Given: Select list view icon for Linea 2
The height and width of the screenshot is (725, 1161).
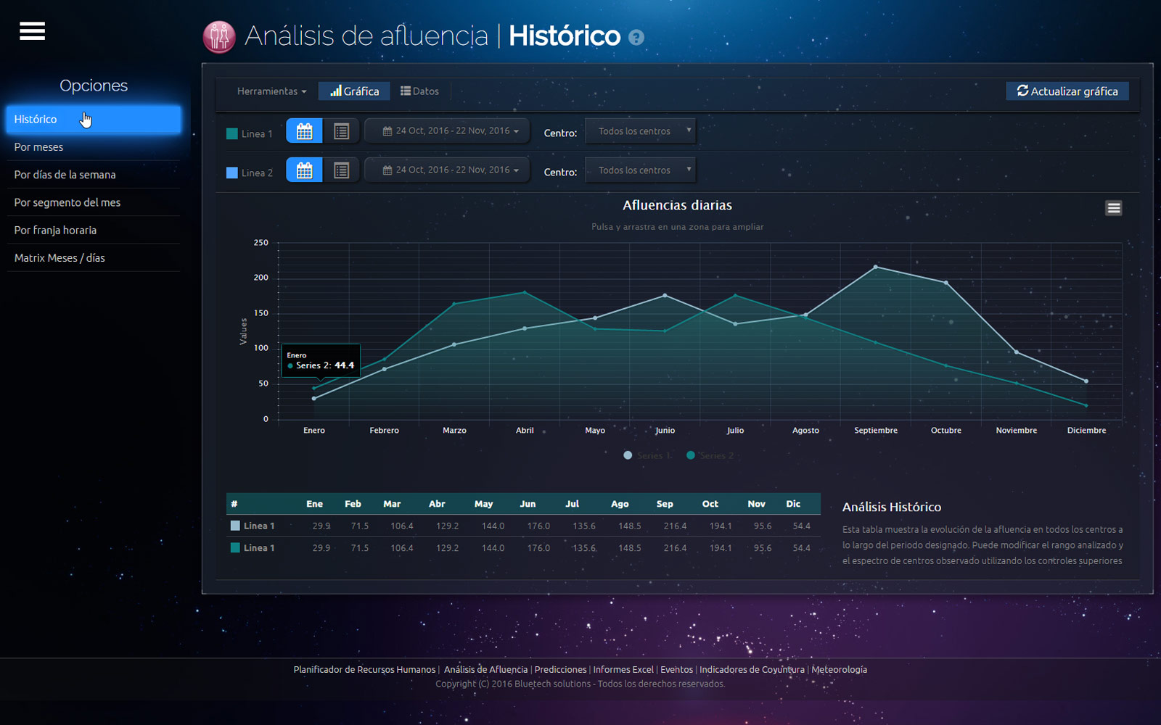Looking at the screenshot, I should 341,170.
